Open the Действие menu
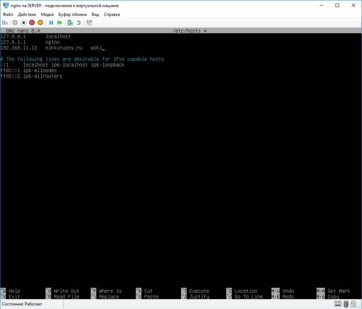The image size is (362, 309). click(x=28, y=14)
